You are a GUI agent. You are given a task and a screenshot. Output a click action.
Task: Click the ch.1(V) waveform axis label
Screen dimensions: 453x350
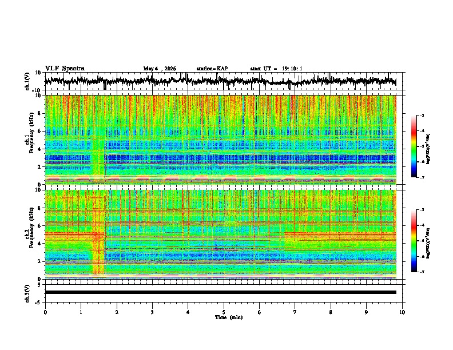point(27,81)
